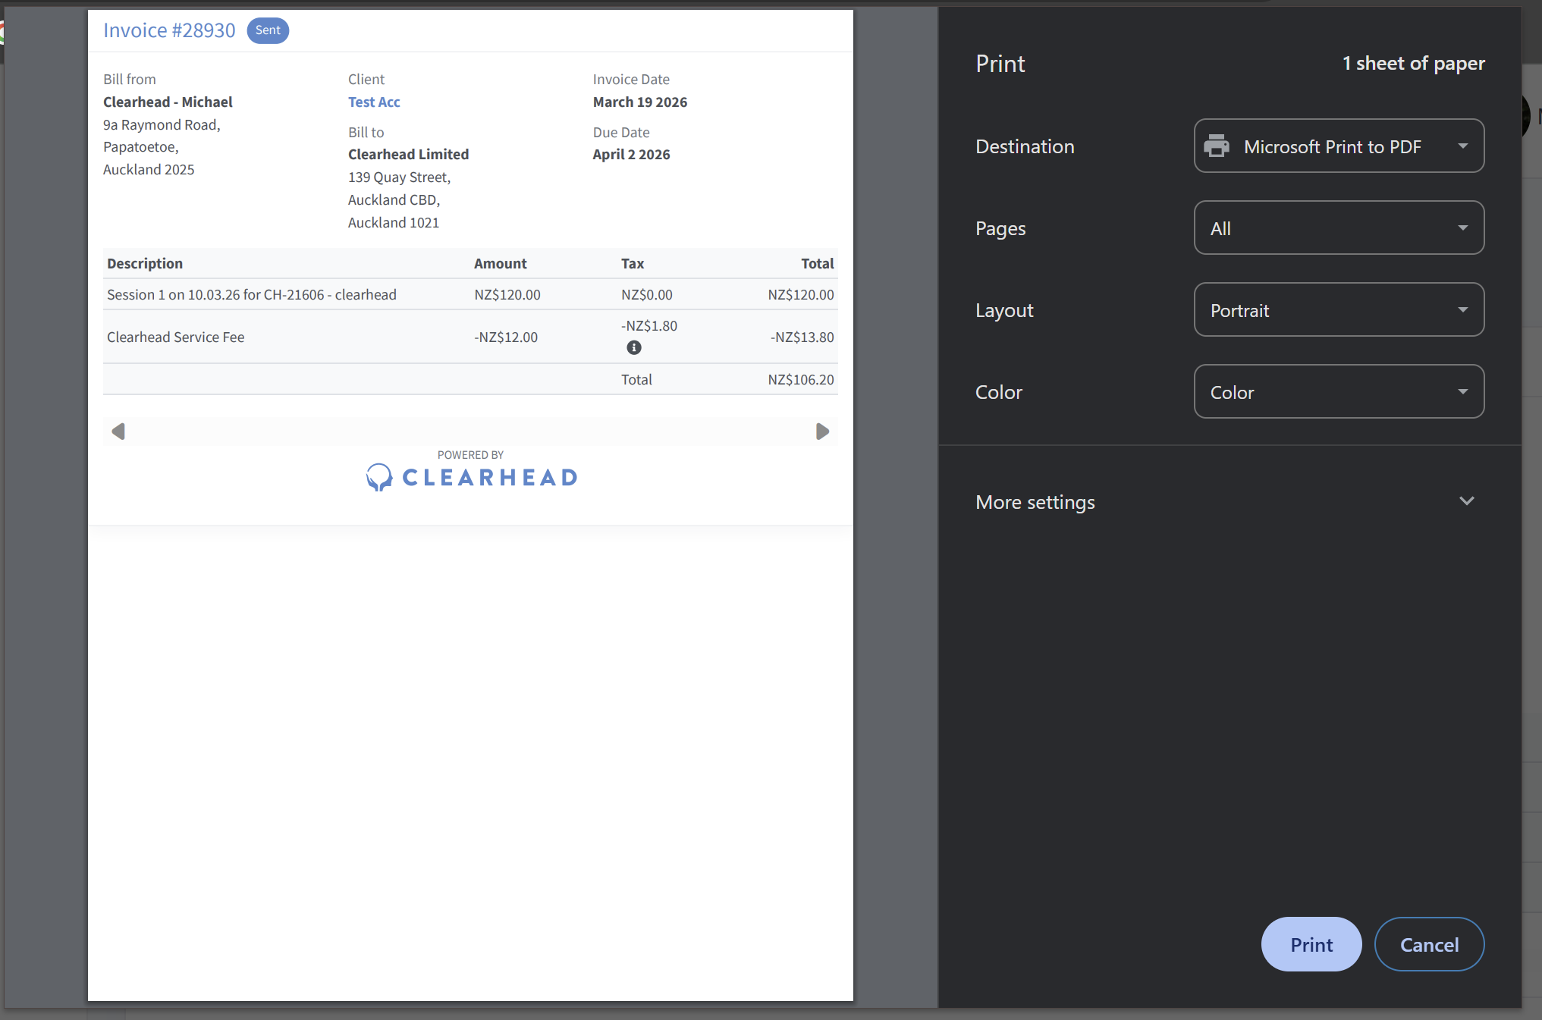
Task: Click the tax info icon under -NZ$1.80
Action: (634, 347)
